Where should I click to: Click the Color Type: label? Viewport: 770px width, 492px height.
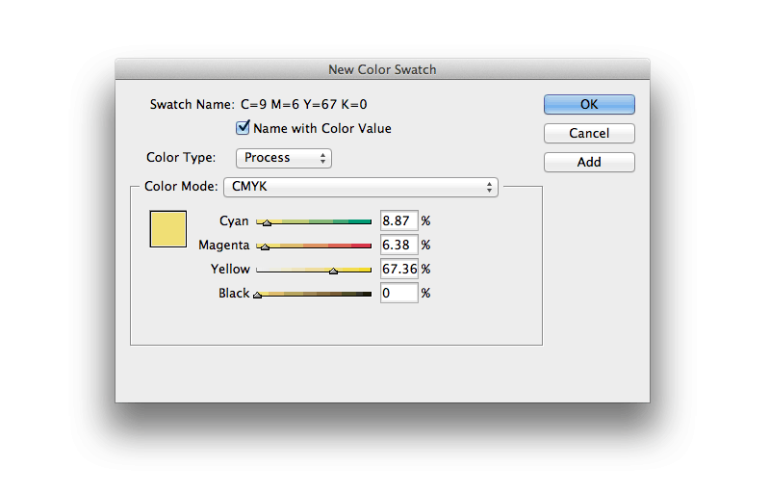point(181,158)
